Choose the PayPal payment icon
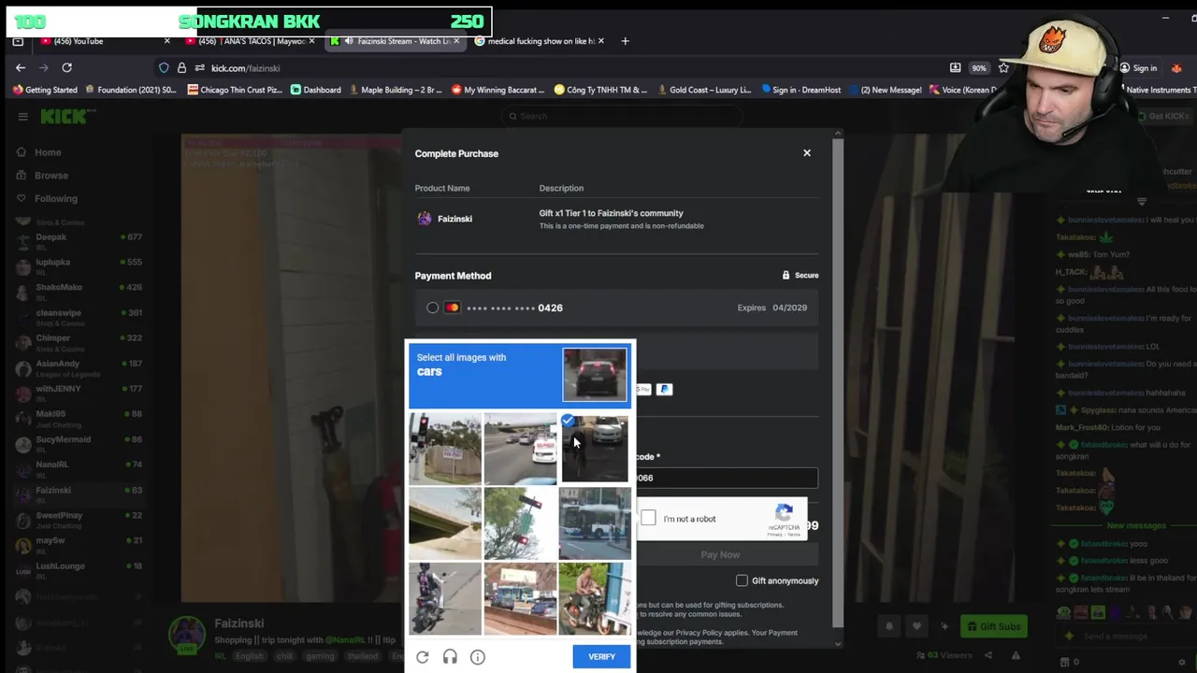Screen dimensions: 1197x673 click(664, 389)
